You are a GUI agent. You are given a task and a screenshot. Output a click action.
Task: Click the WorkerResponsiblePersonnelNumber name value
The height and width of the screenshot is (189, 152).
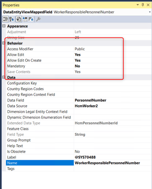107,163
